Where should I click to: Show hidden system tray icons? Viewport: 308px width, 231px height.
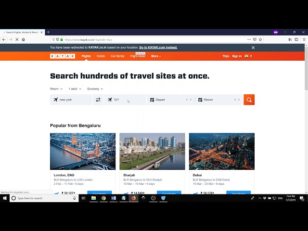[x=260, y=198]
